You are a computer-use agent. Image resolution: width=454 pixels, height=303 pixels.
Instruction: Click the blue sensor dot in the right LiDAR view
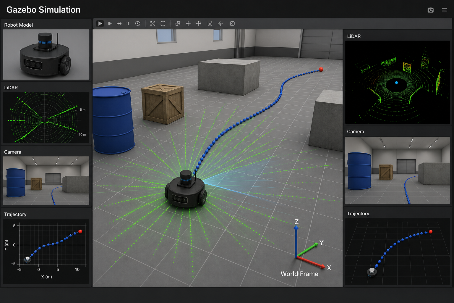point(396,83)
